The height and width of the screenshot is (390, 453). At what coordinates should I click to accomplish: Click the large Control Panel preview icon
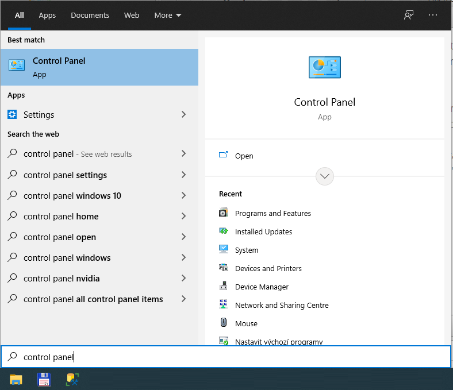click(325, 67)
